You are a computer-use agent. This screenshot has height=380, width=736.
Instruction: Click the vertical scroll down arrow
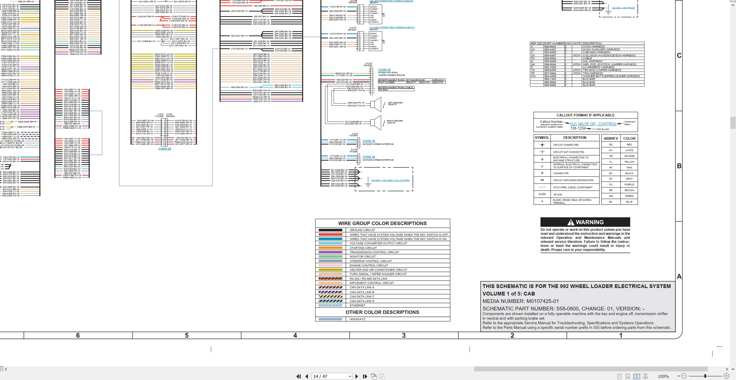click(x=733, y=369)
